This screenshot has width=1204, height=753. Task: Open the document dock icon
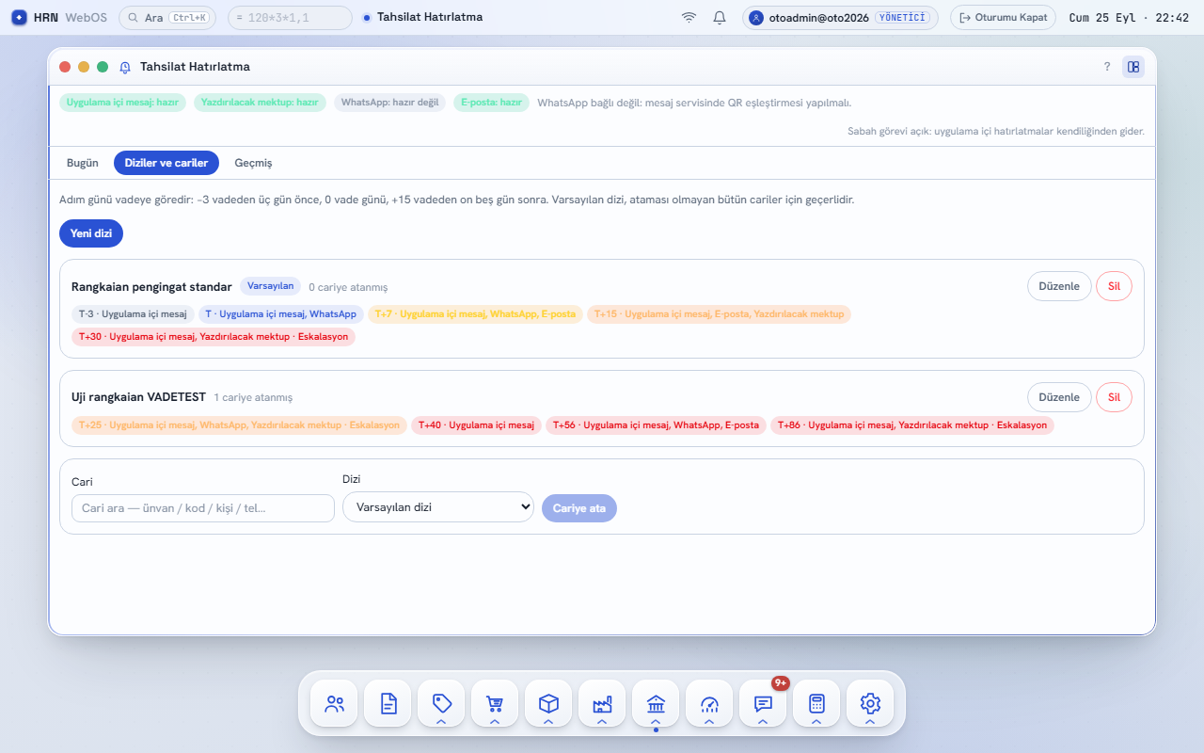(388, 703)
